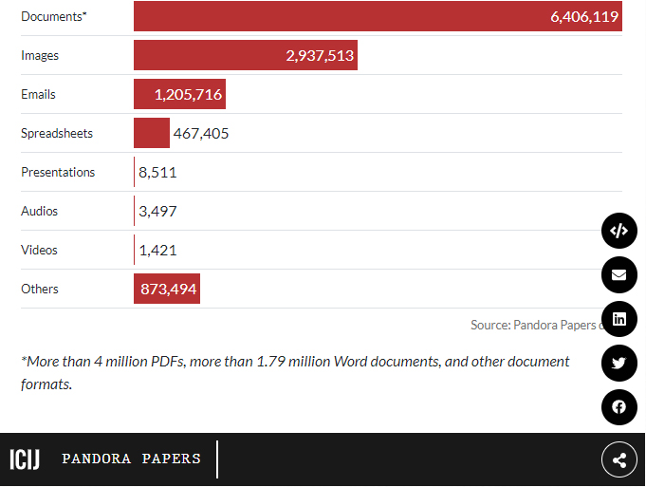Click the Presentations row label
Screen dimensions: 646x487
(58, 172)
